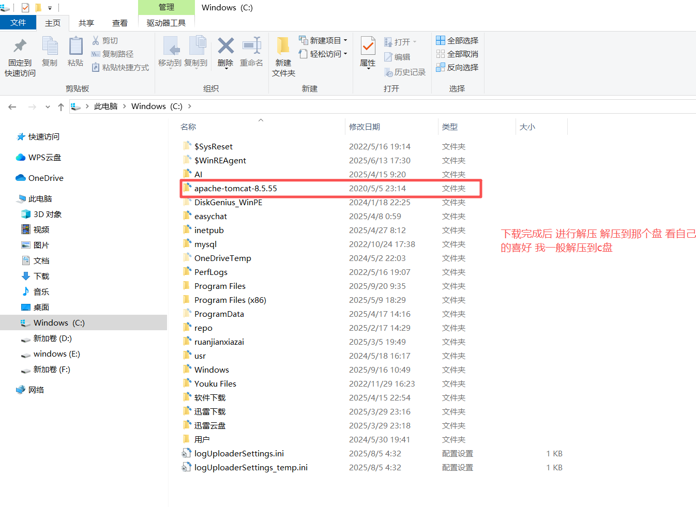Click the Paste icon in the ribbon

tap(75, 47)
